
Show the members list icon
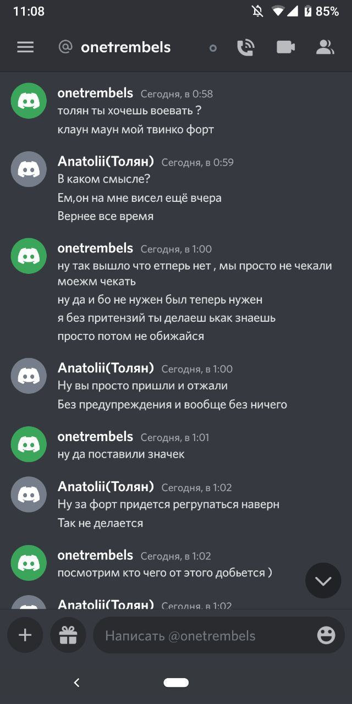(325, 47)
